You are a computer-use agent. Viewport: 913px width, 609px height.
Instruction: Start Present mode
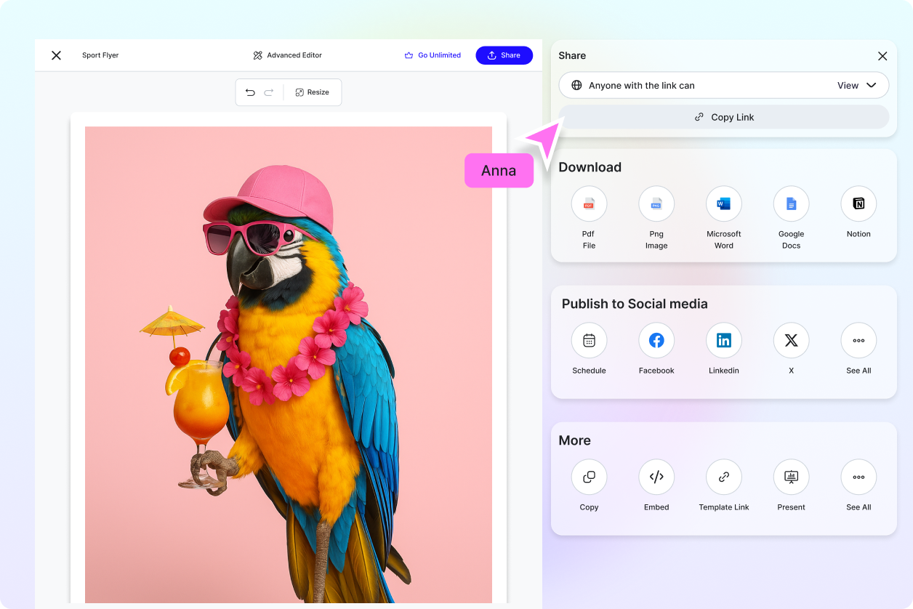pyautogui.click(x=791, y=477)
